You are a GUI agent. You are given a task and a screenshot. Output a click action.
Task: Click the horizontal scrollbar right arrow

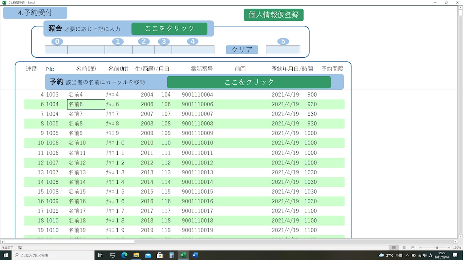(455, 241)
